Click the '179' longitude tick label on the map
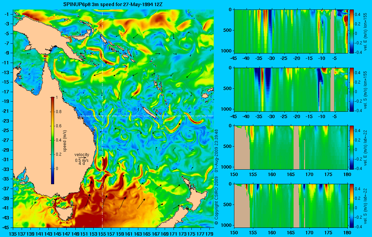This screenshot has height=237, width=372. (209, 234)
